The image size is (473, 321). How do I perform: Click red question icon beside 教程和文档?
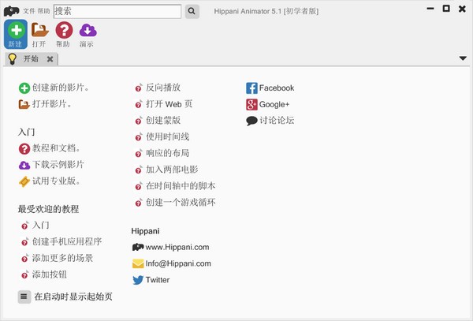point(24,149)
